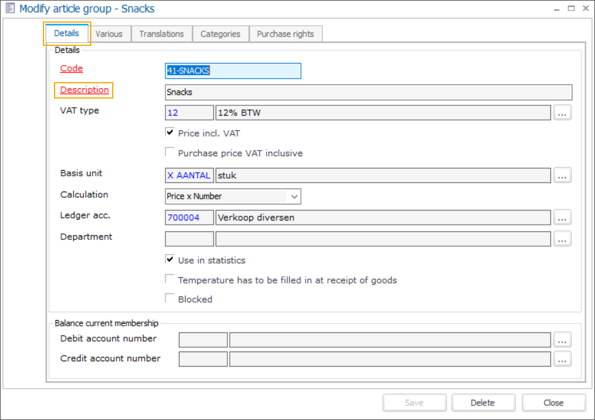Viewport: 595px width, 420px height.
Task: Browse for Debit account number
Action: coord(563,340)
